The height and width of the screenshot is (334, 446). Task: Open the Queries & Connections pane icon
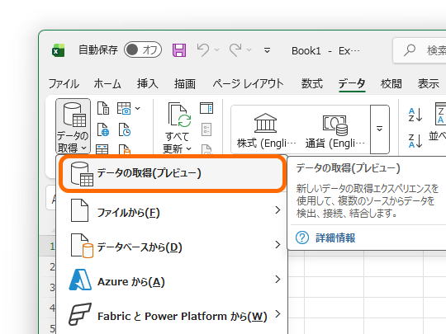click(206, 108)
